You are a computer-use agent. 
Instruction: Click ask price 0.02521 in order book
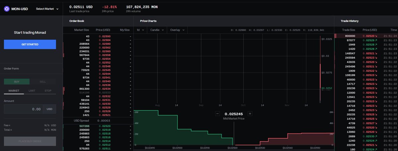click(x=105, y=115)
